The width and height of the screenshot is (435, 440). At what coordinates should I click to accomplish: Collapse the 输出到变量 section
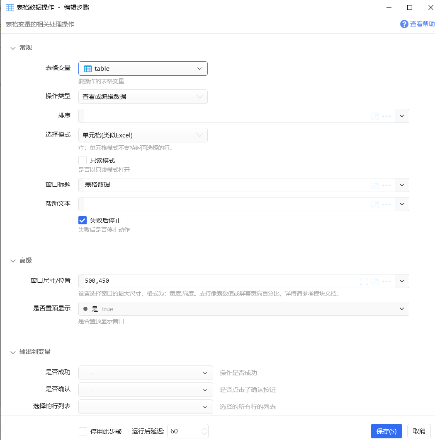click(13, 352)
